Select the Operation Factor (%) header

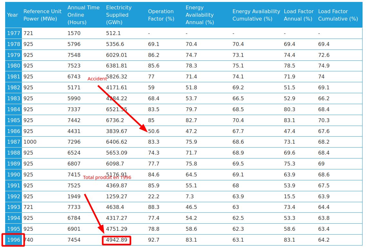(161, 15)
